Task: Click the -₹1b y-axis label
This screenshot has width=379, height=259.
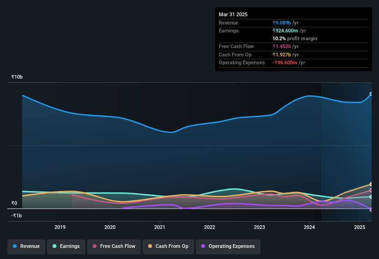Action: coord(17,216)
